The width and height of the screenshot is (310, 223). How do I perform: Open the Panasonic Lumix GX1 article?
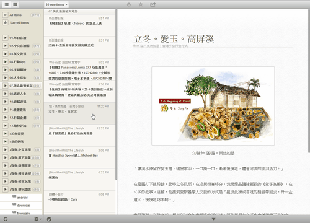coord(79,69)
